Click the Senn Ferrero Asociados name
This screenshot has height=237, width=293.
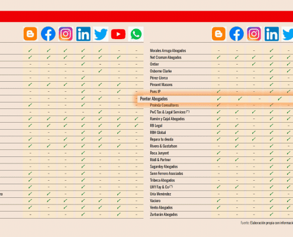click(x=166, y=174)
